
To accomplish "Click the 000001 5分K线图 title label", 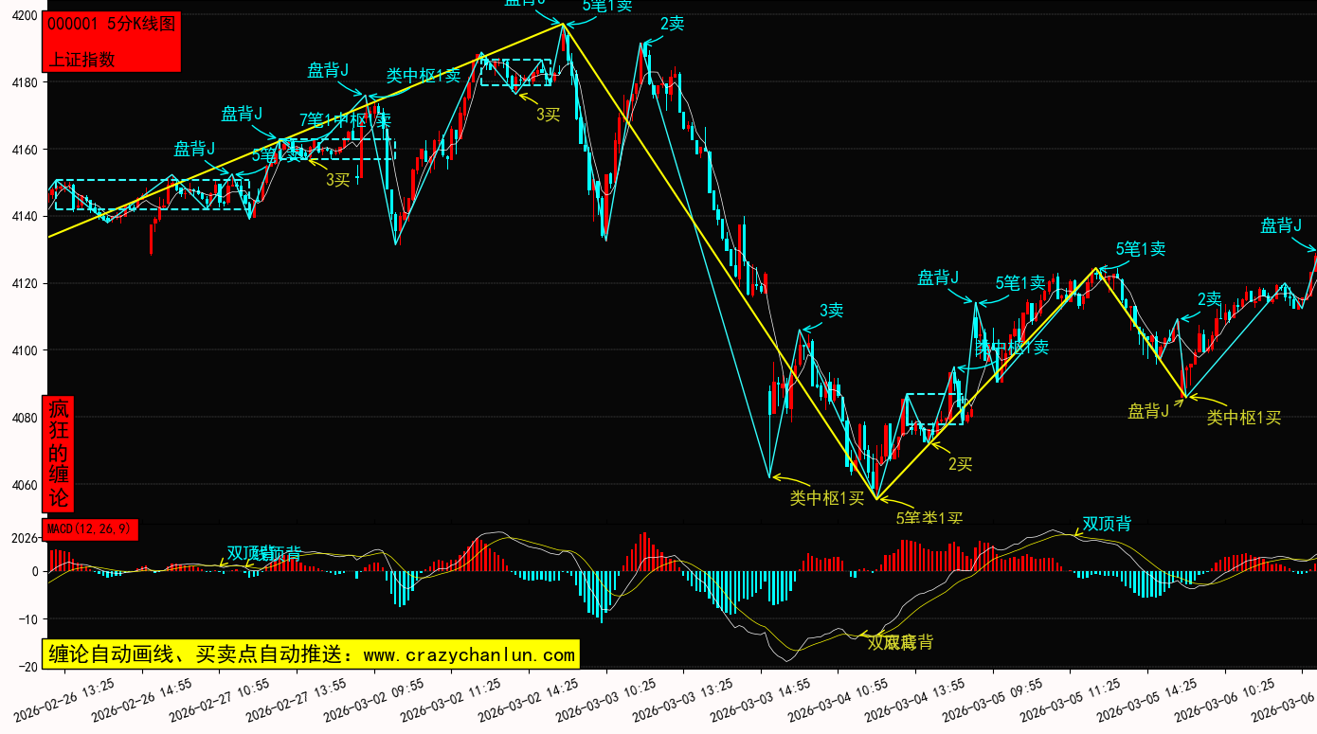I will 111,25.
